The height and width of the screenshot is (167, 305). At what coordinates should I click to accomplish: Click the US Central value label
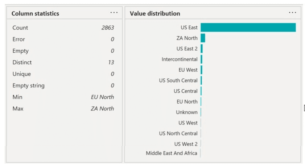coord(185,91)
